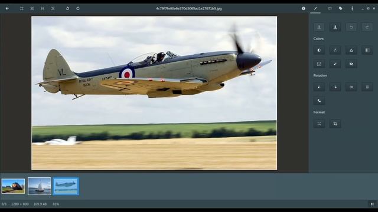Rotate left using the Rotation section
The height and width of the screenshot is (212, 378).
tap(319, 87)
